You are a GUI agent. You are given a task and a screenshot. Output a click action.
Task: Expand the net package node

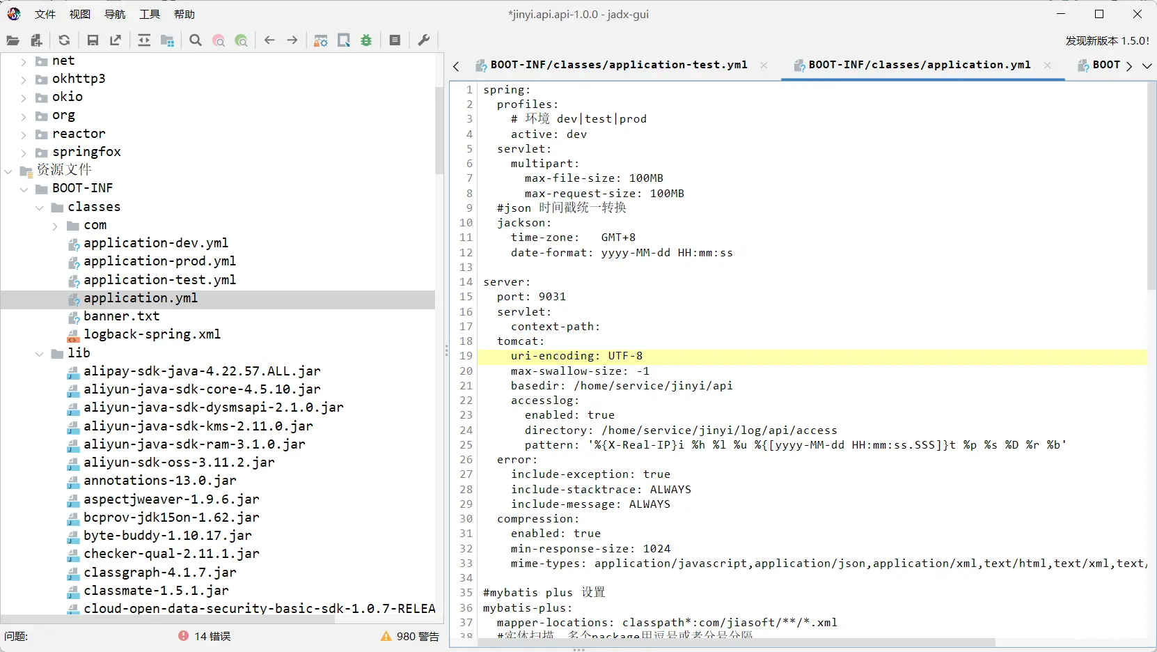pos(24,61)
